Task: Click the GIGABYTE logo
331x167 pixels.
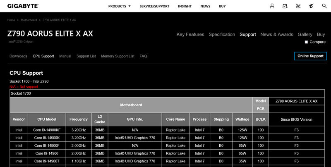Action: (23, 6)
